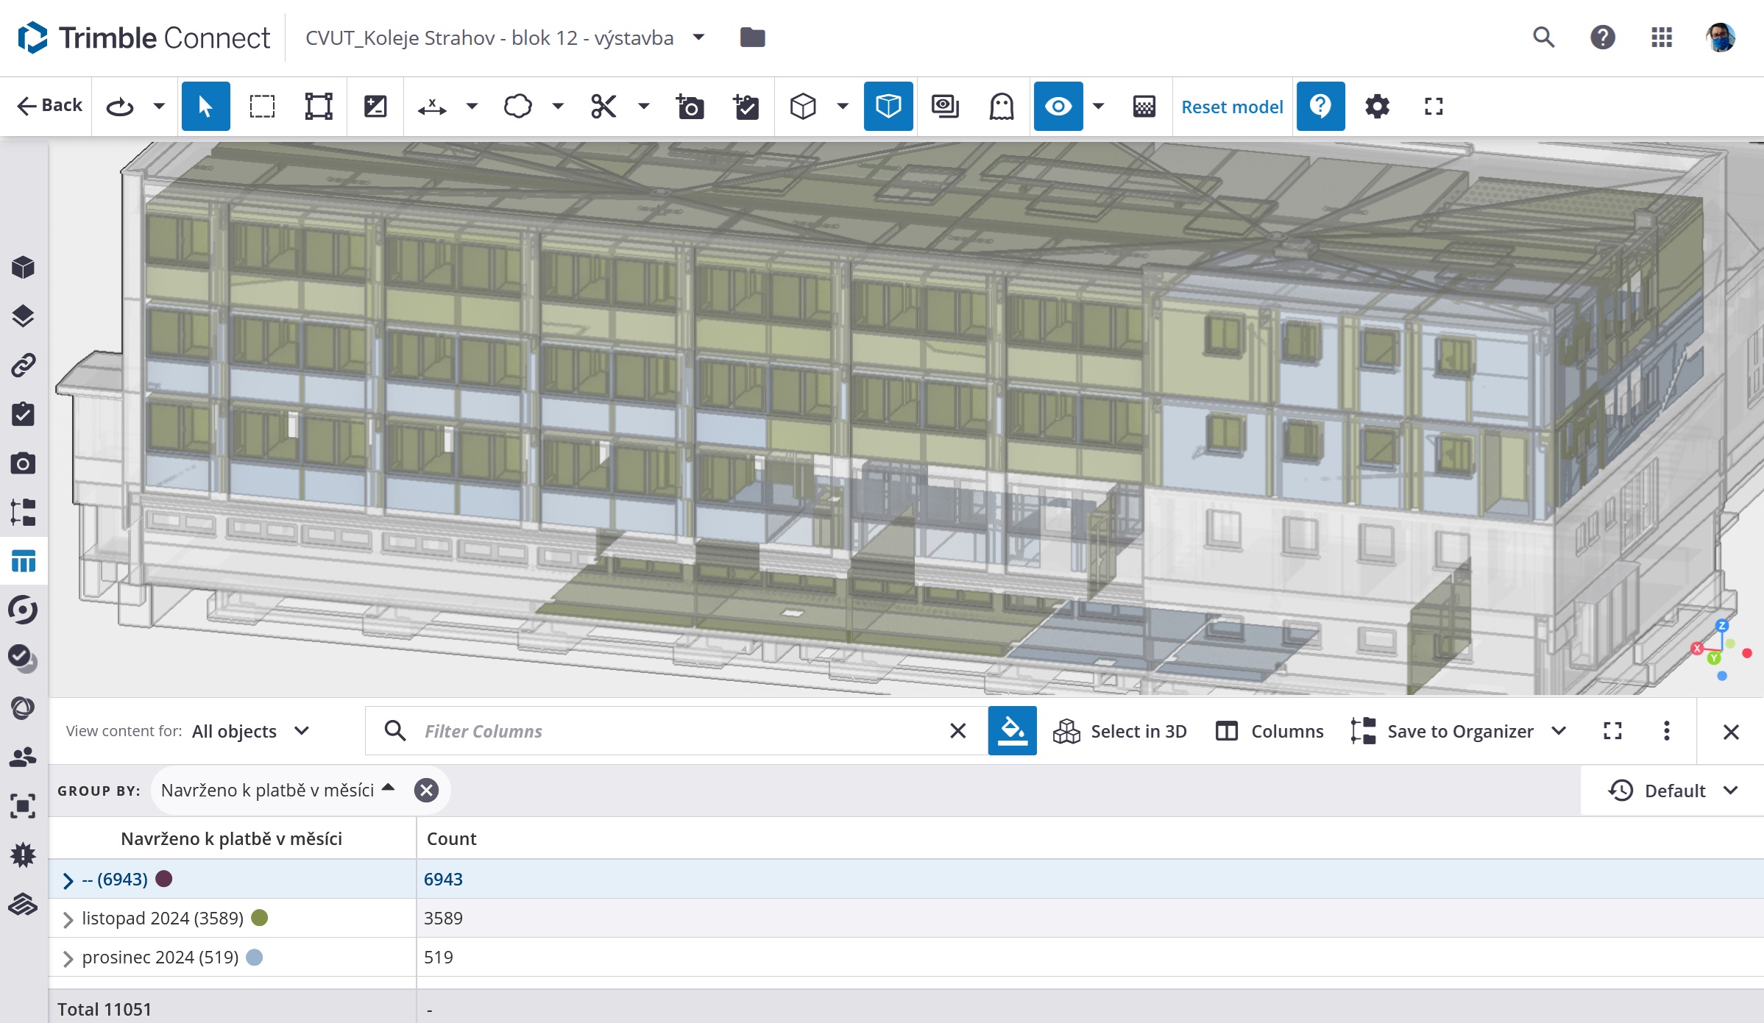The width and height of the screenshot is (1764, 1023).
Task: Toggle the eye visibility button
Action: pos(1058,107)
